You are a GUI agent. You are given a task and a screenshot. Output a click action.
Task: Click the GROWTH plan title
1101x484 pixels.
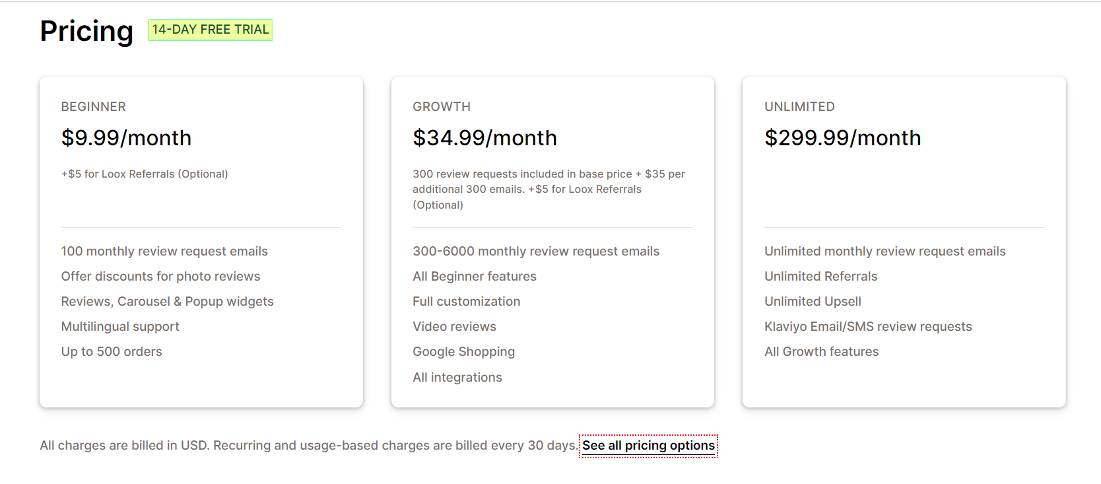(x=442, y=107)
